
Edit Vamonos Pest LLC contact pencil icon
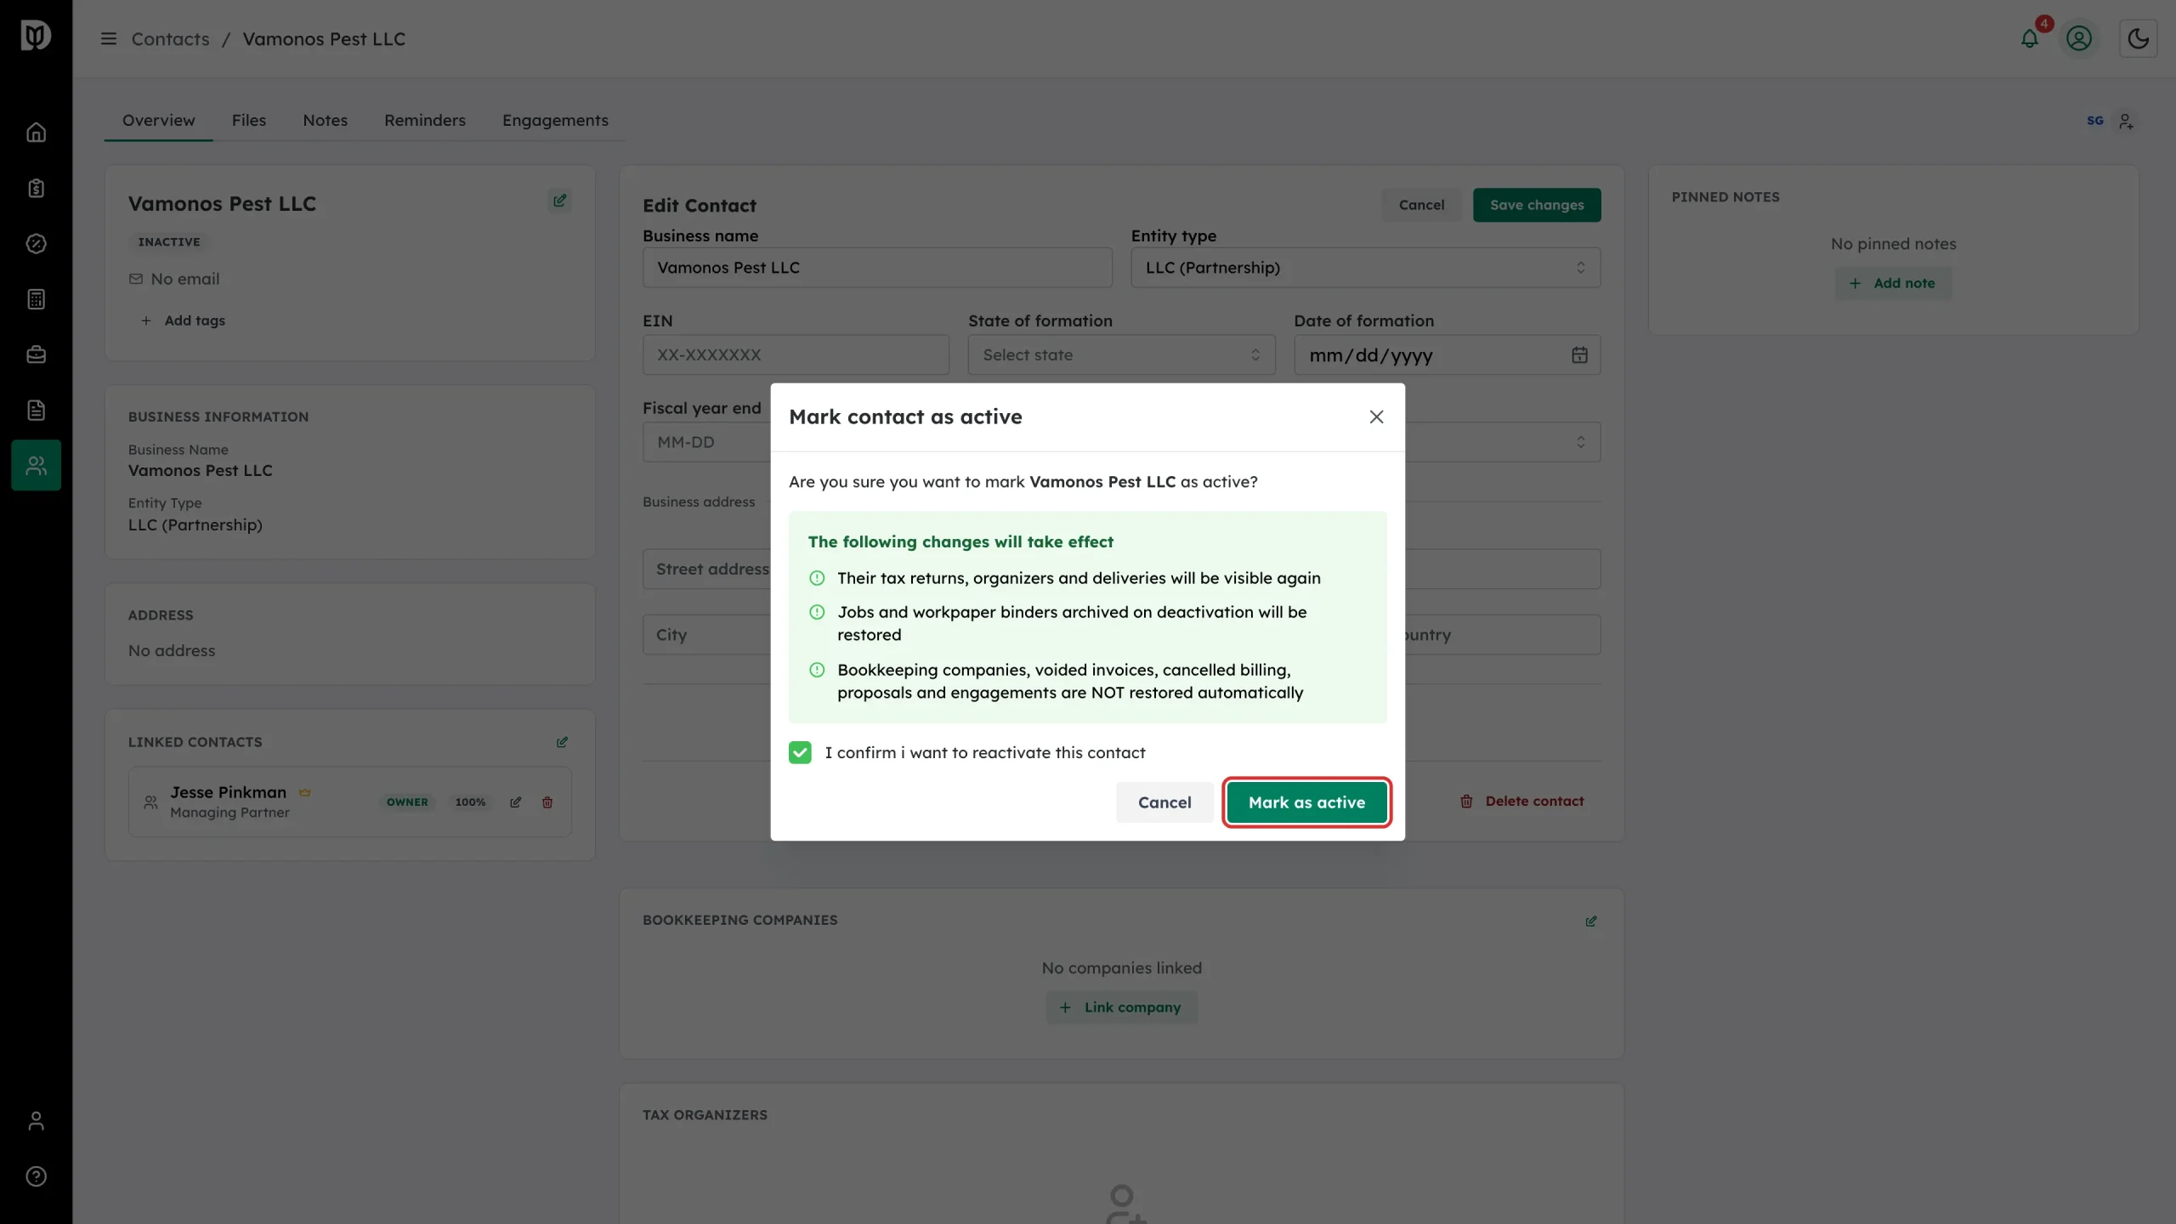click(x=559, y=201)
